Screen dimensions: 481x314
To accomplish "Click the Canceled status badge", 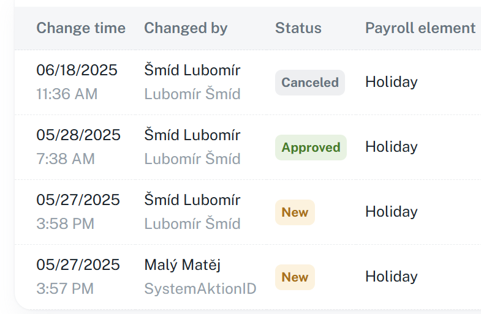I will coord(310,83).
